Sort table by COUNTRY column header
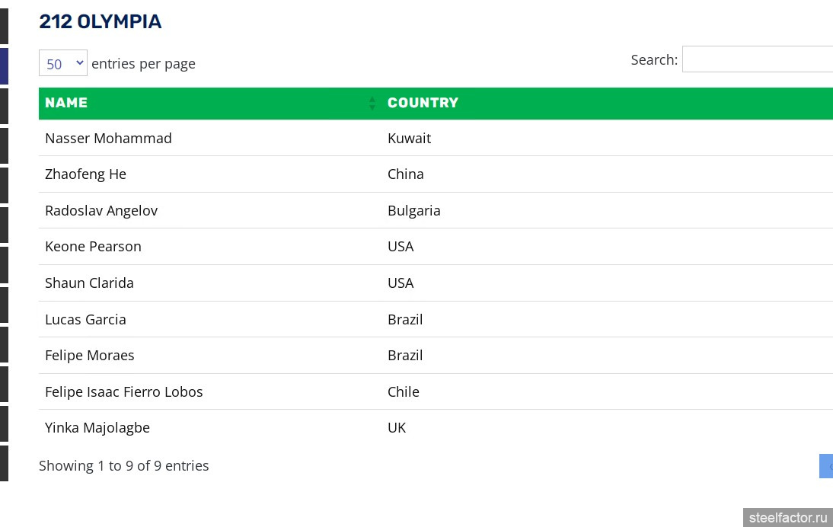Screen dimensions: 833x527 [x=423, y=103]
